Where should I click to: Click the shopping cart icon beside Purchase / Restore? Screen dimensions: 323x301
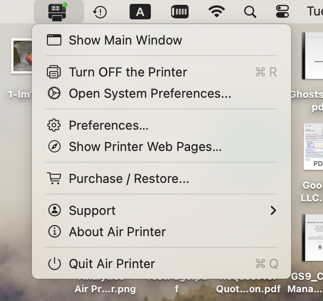pyautogui.click(x=54, y=179)
